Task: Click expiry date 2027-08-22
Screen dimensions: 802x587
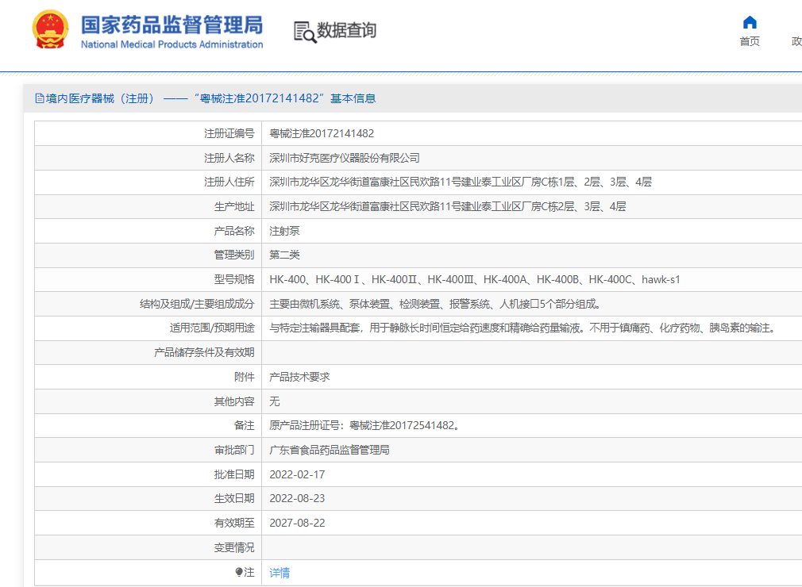Action: pyautogui.click(x=297, y=523)
